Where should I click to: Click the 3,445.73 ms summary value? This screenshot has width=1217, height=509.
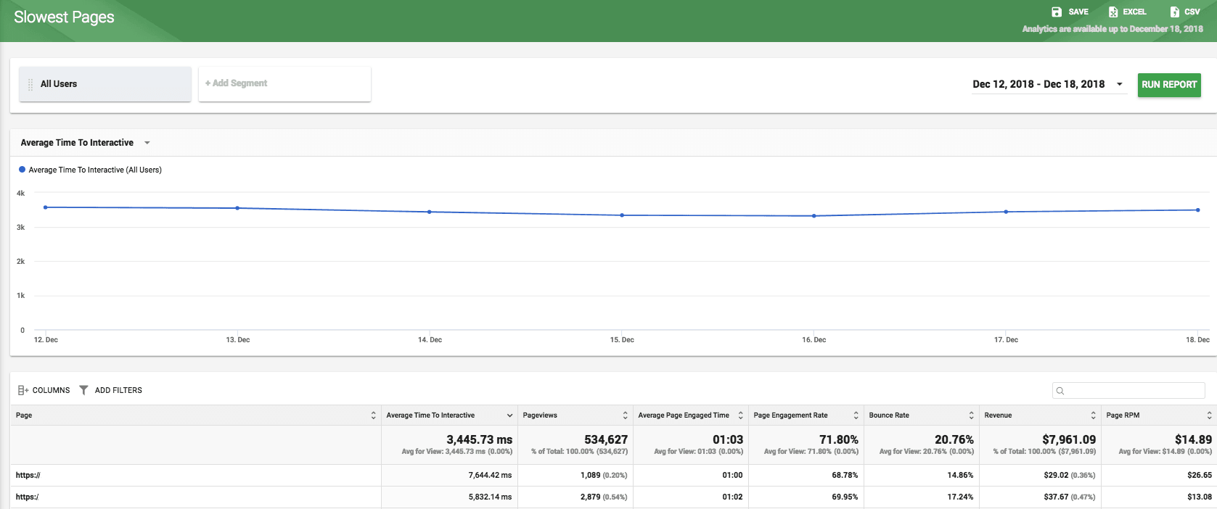click(479, 439)
